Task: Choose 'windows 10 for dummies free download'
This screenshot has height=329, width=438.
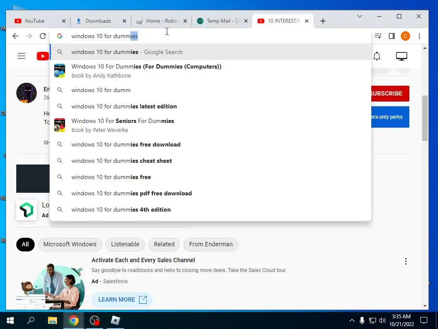Action: coord(210,144)
